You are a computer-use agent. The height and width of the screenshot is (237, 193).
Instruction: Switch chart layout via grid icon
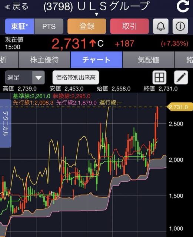tap(159, 77)
